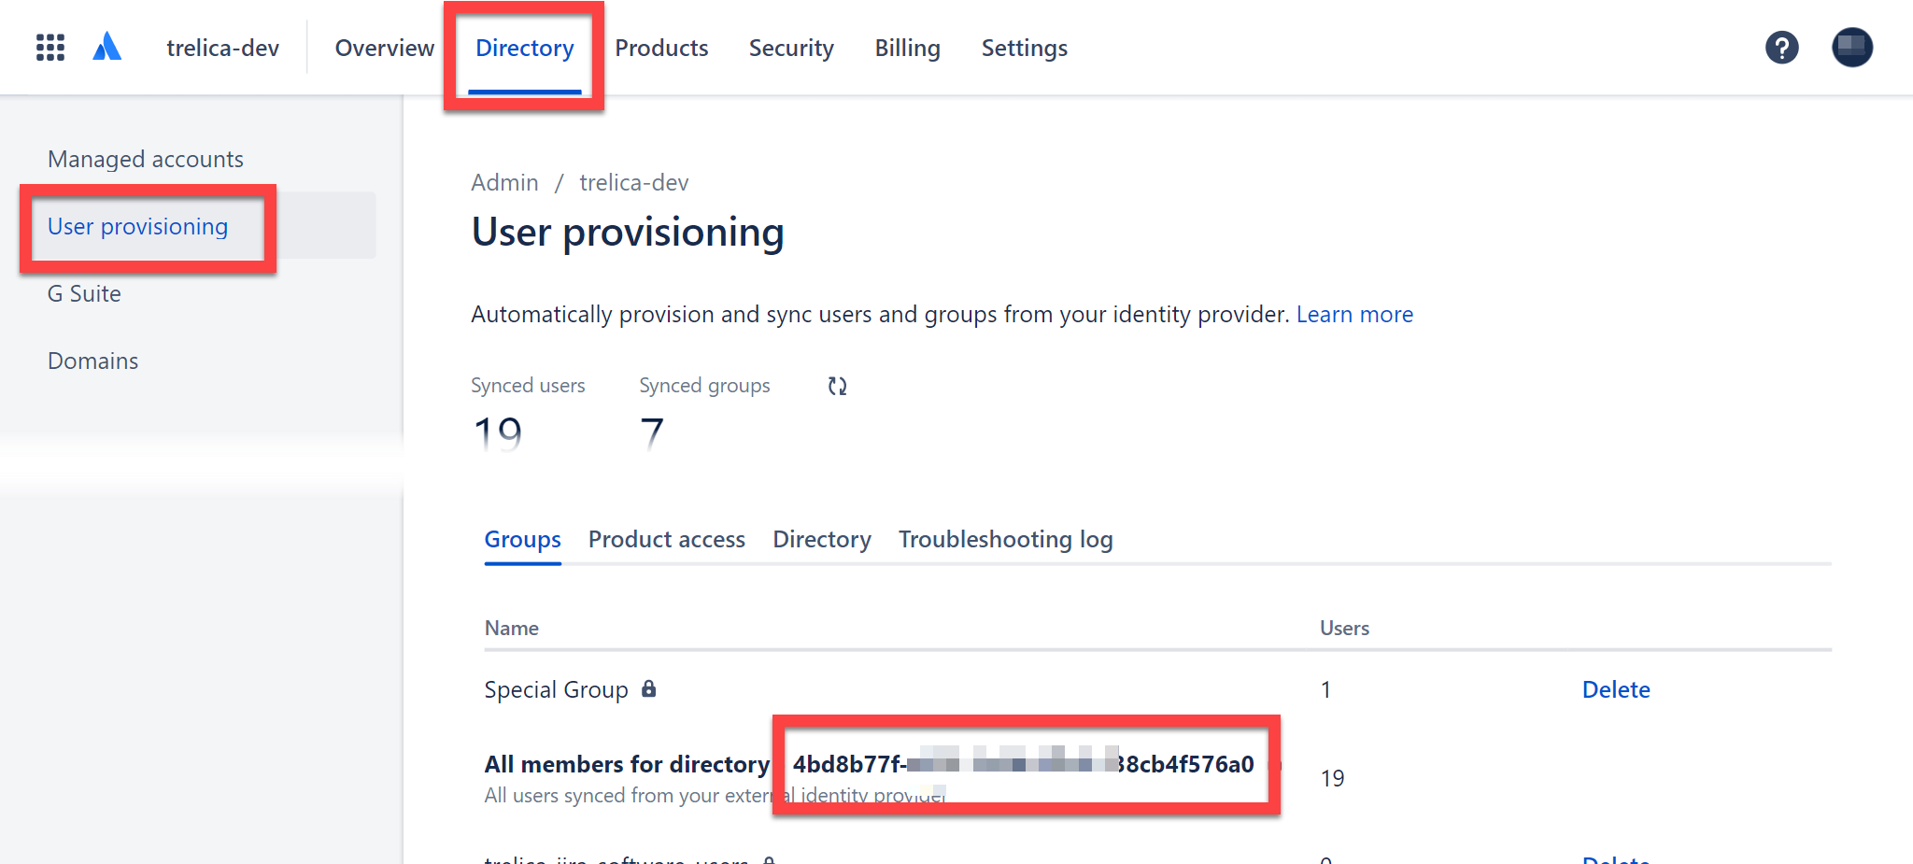The width and height of the screenshot is (1913, 864).
Task: Delete the Special Group
Action: [x=1615, y=690]
